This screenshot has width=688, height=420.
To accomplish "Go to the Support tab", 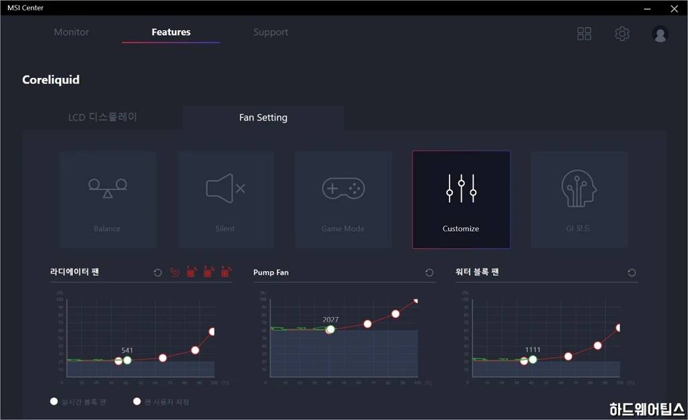I will click(271, 32).
